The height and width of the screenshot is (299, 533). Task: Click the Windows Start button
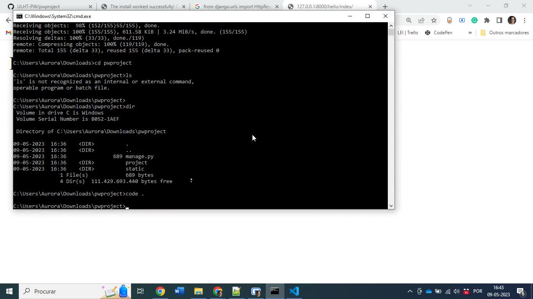click(x=9, y=291)
